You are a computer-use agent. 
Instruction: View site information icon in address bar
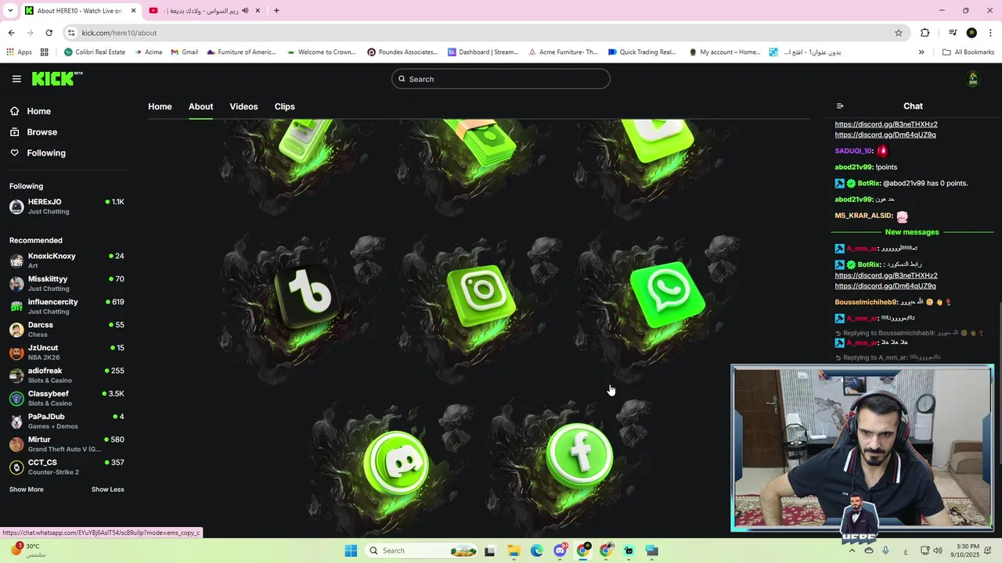coord(71,33)
